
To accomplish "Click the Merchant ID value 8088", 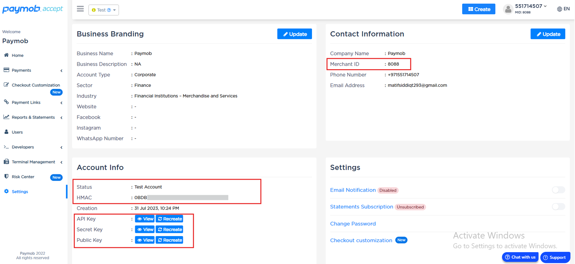I will [393, 64].
